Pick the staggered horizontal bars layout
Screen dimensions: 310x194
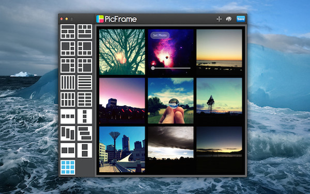85,133
